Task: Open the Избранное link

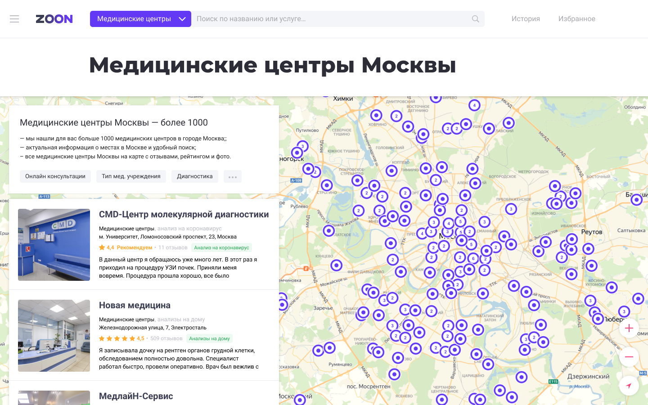Action: coord(577,19)
